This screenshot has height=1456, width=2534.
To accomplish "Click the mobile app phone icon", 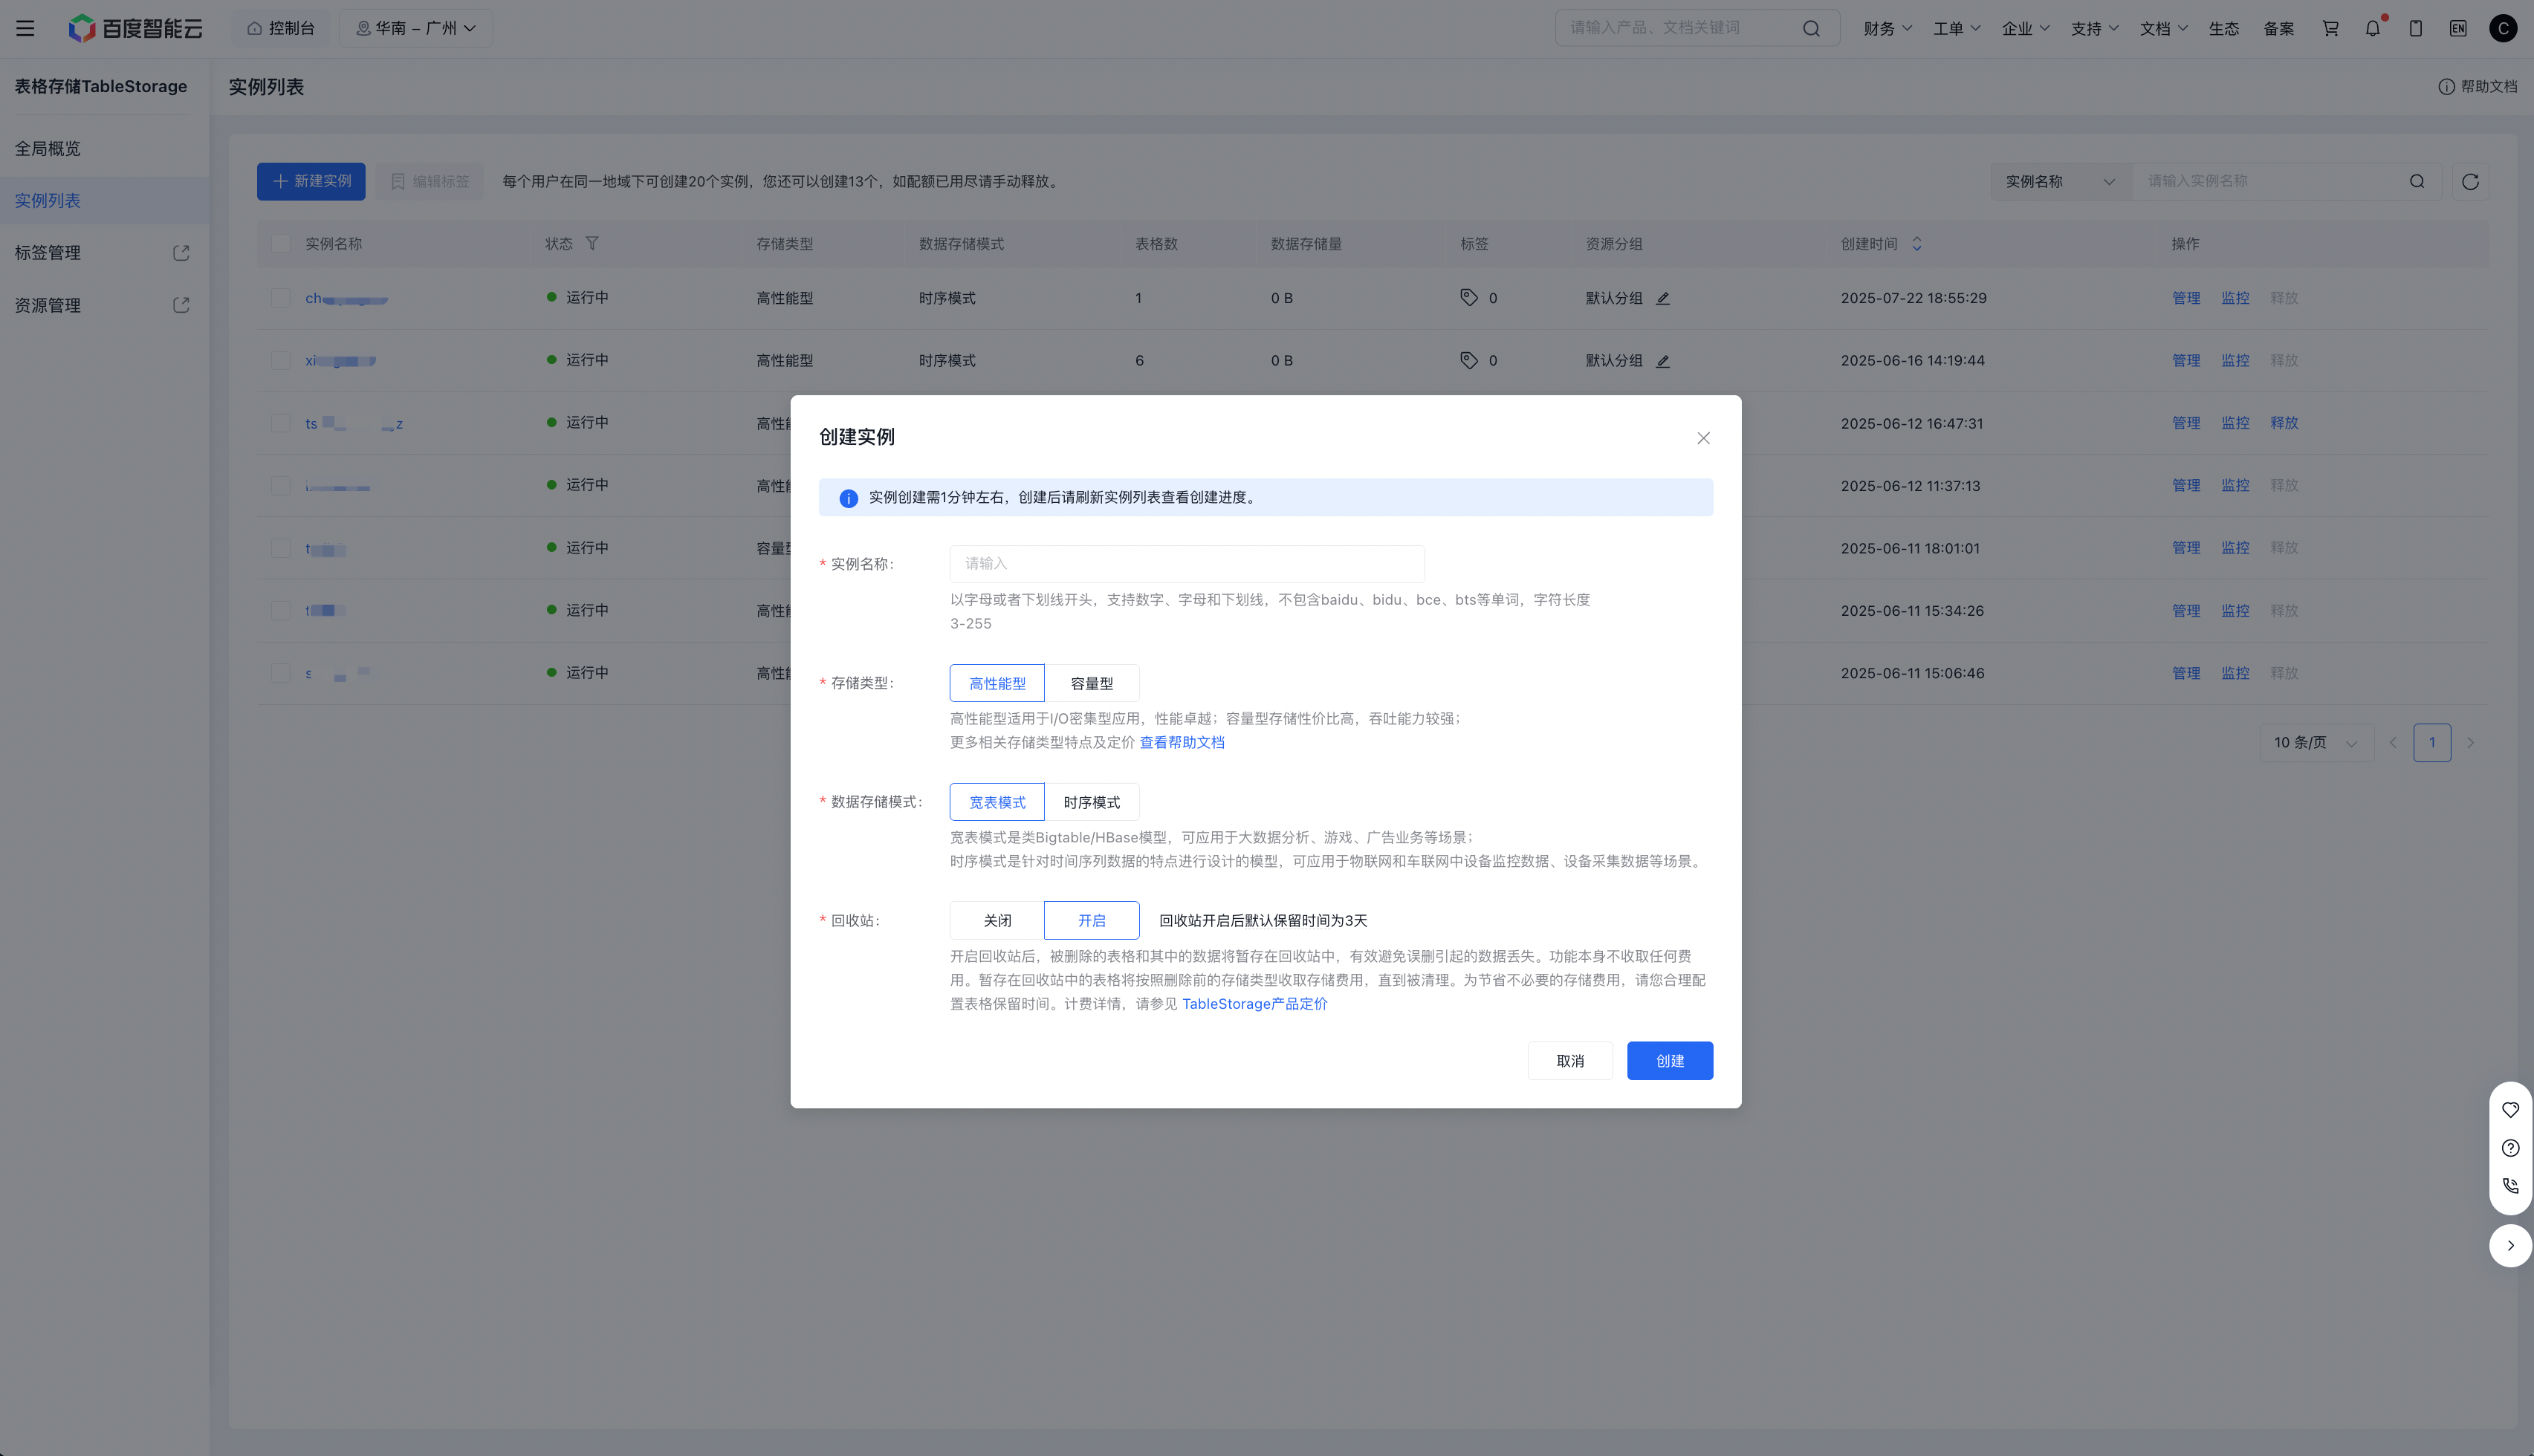I will tap(2415, 28).
